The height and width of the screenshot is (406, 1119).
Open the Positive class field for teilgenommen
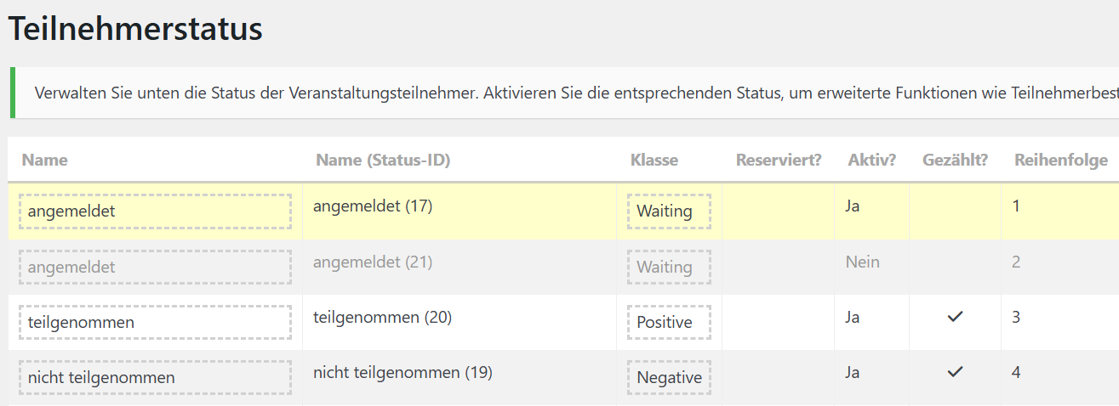(669, 322)
